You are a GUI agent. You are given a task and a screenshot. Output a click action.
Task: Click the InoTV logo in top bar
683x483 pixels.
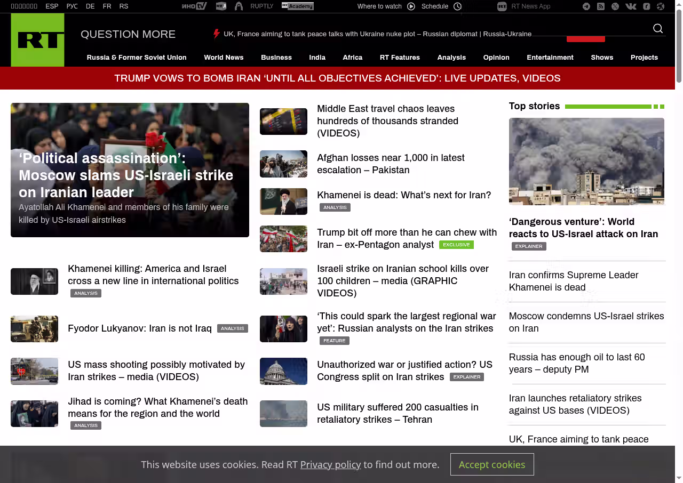[194, 6]
